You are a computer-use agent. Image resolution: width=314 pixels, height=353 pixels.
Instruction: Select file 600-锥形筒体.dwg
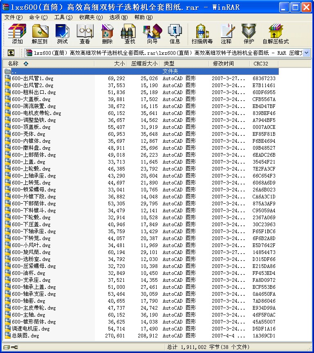pyautogui.click(x=34, y=322)
